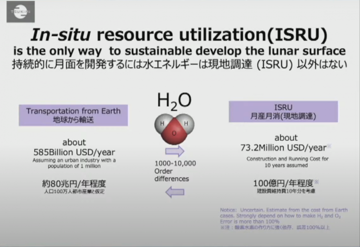Click the 約80兆円/年程度 text
Viewport: 360px width, 247px height.
74,183
